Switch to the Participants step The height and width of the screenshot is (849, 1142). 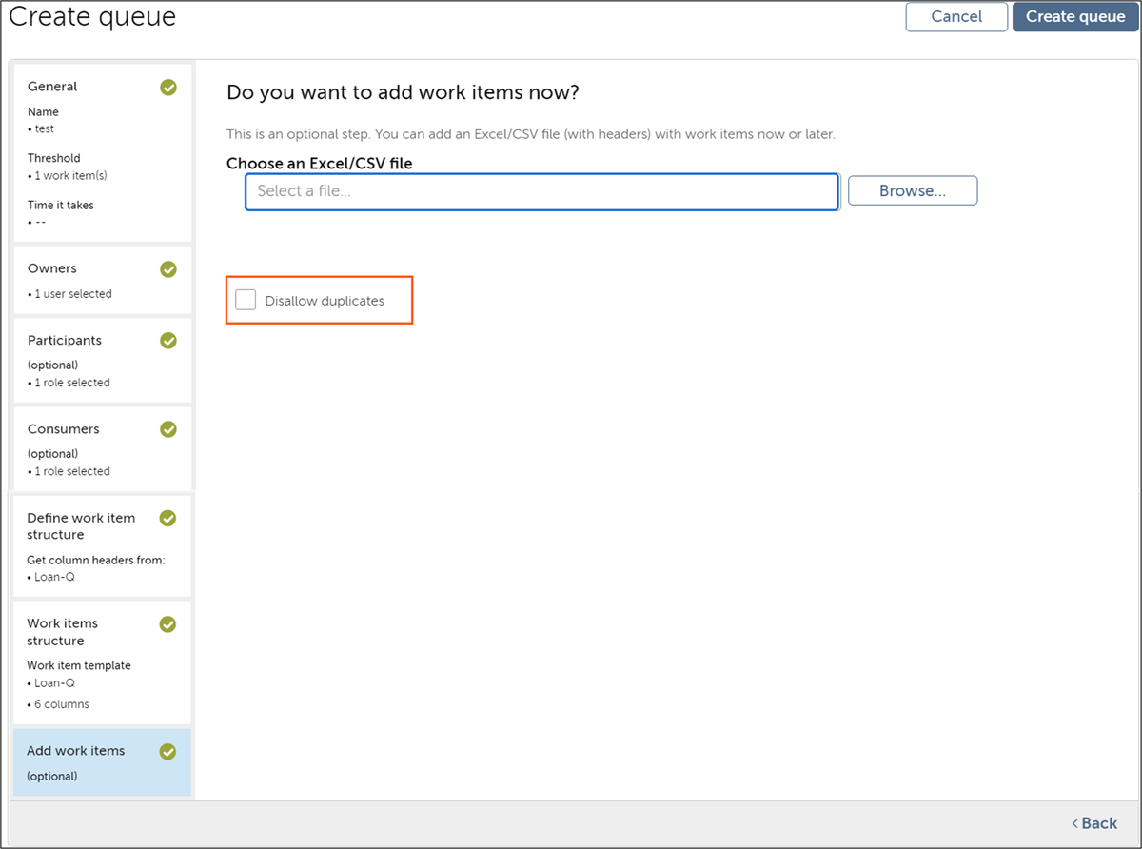click(103, 360)
